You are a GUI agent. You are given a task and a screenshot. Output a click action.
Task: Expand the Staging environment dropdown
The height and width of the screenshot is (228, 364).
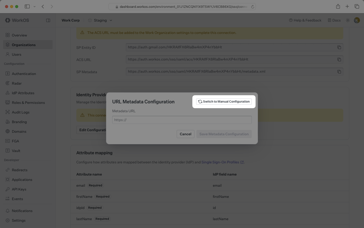coord(100,20)
